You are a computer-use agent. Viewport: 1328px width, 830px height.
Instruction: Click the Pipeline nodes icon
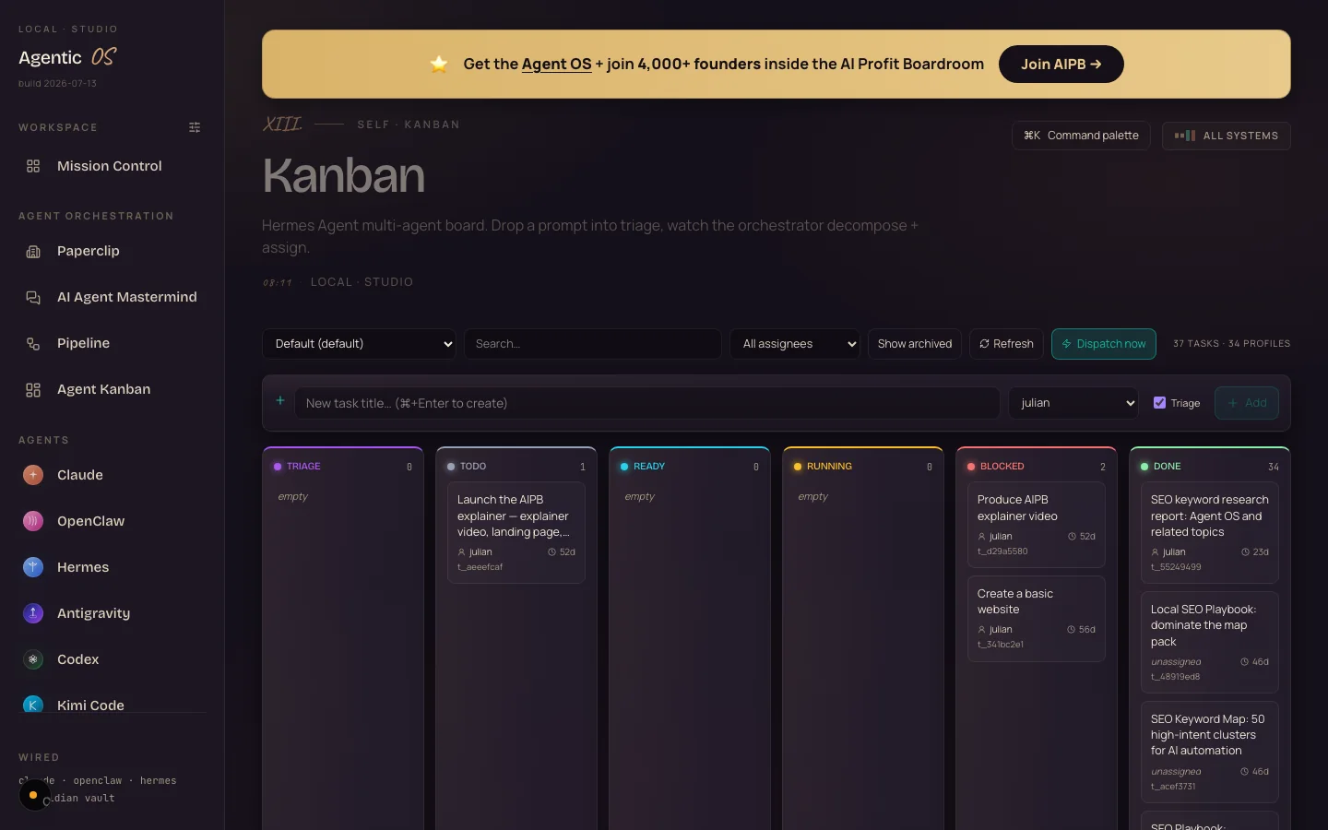click(33, 343)
